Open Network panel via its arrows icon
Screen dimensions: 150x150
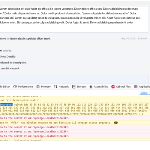(55, 87)
